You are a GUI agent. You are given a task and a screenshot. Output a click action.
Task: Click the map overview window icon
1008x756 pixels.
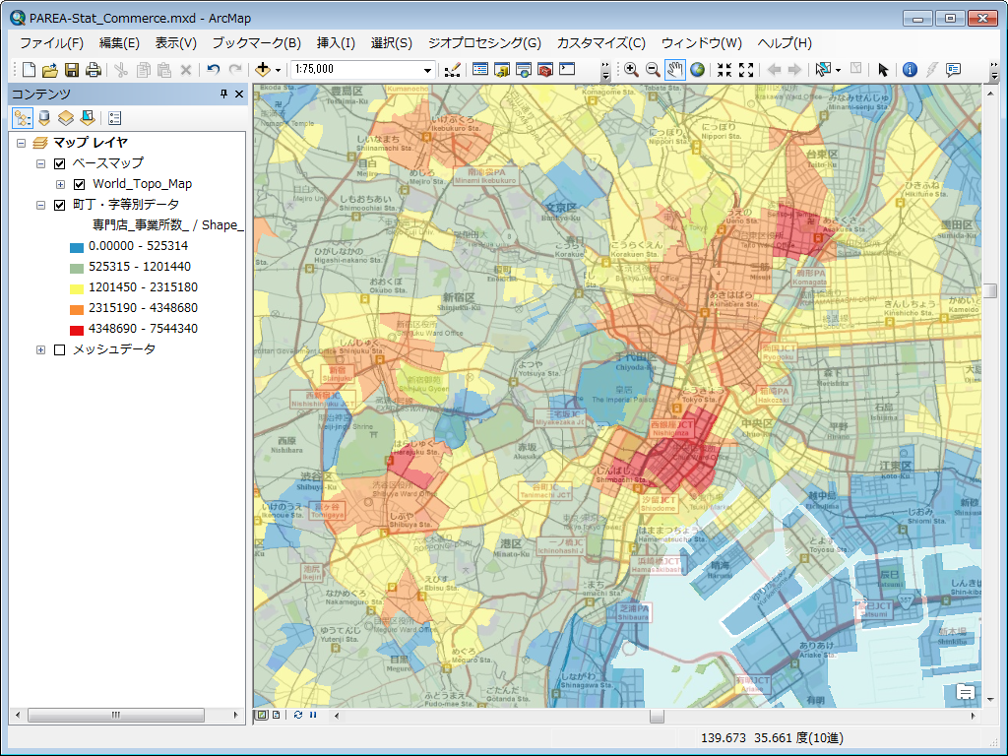[966, 692]
